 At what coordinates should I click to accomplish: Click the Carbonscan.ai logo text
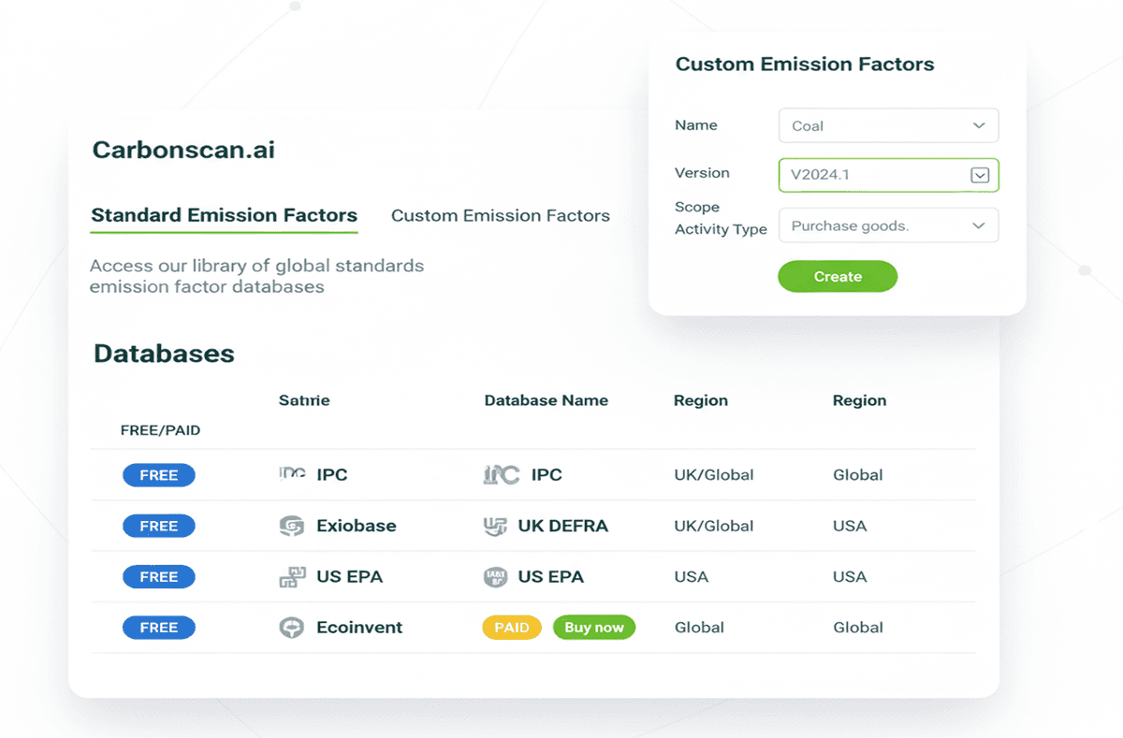[x=183, y=150]
